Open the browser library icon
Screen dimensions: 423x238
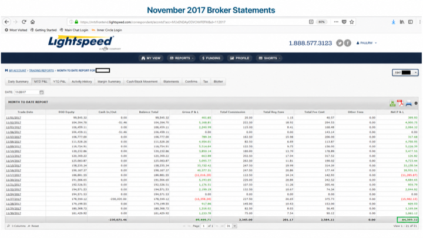tap(402, 22)
